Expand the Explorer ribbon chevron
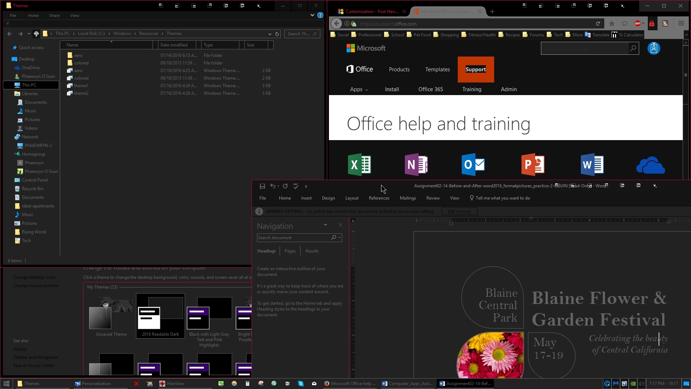Screen dimensions: 691x389 coord(312,15)
